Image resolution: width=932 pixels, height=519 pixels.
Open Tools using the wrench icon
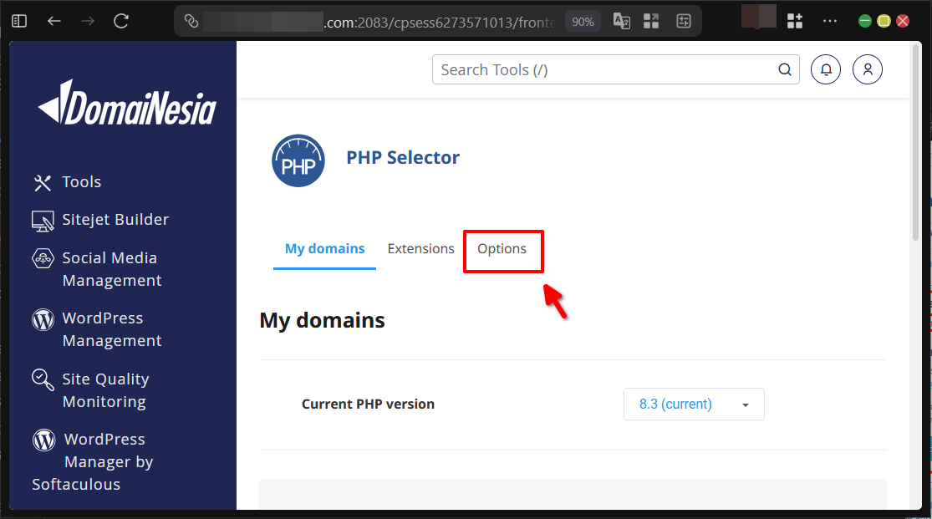click(x=43, y=181)
